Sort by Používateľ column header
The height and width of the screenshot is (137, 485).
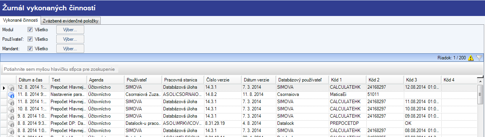click(143, 80)
